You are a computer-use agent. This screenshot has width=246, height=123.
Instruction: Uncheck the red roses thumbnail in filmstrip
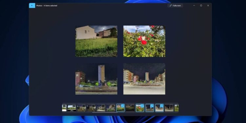(142, 106)
